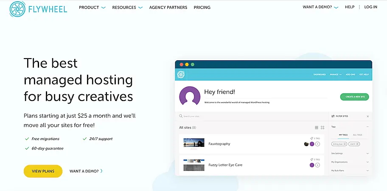Click the Search your sites field
Image resolution: width=387 pixels, height=191 pixels.
[252, 116]
